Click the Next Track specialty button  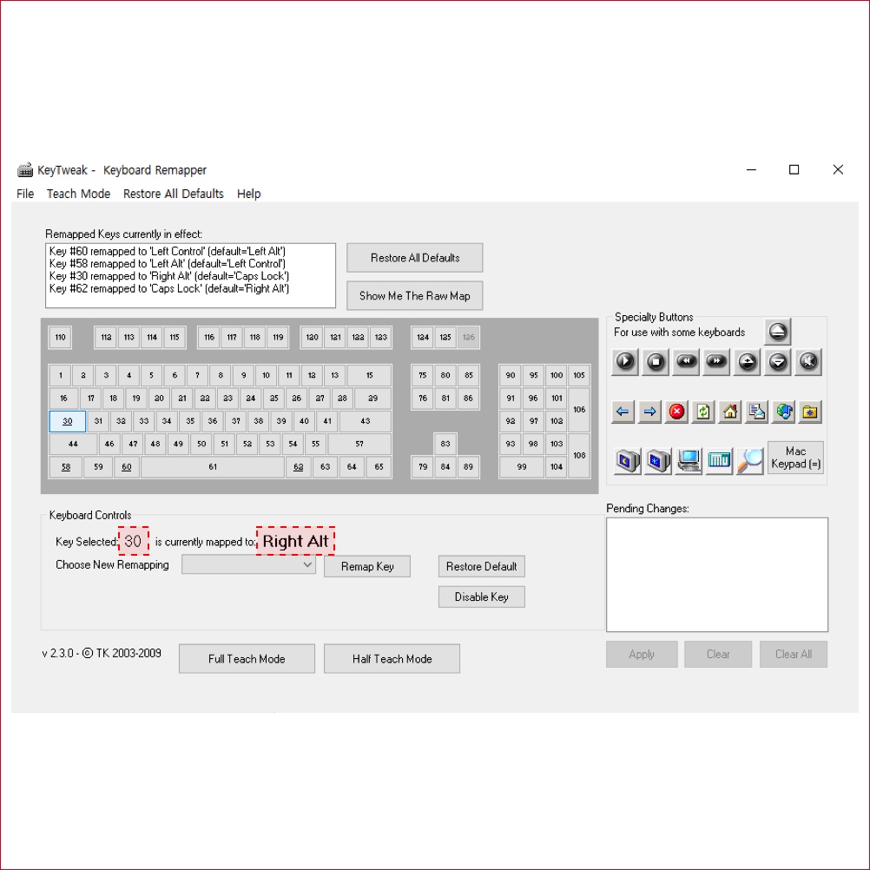716,362
